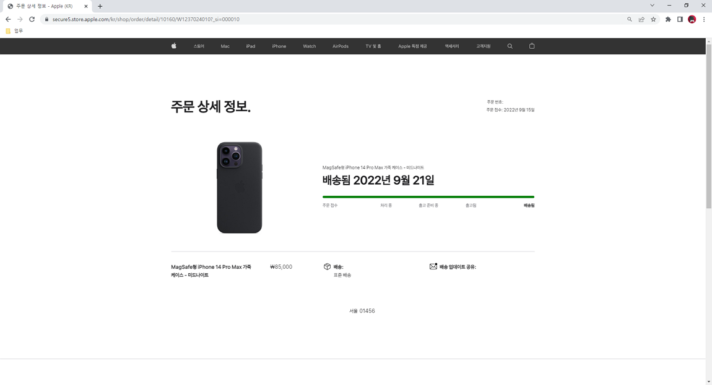Viewport: 712px width, 385px height.
Task: Click the padlock site info icon
Action: click(x=46, y=19)
